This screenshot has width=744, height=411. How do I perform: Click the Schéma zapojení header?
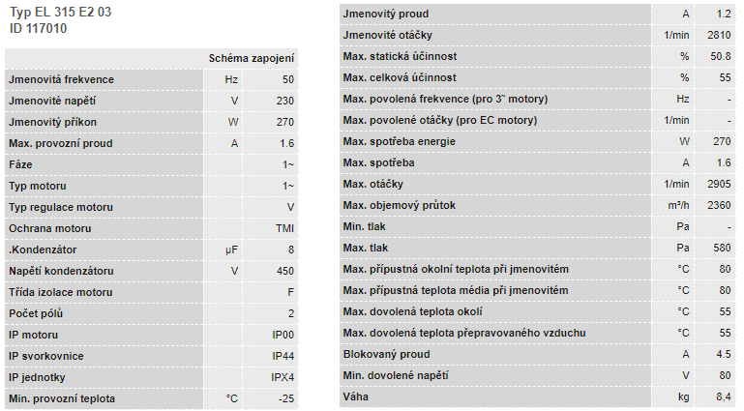click(252, 58)
